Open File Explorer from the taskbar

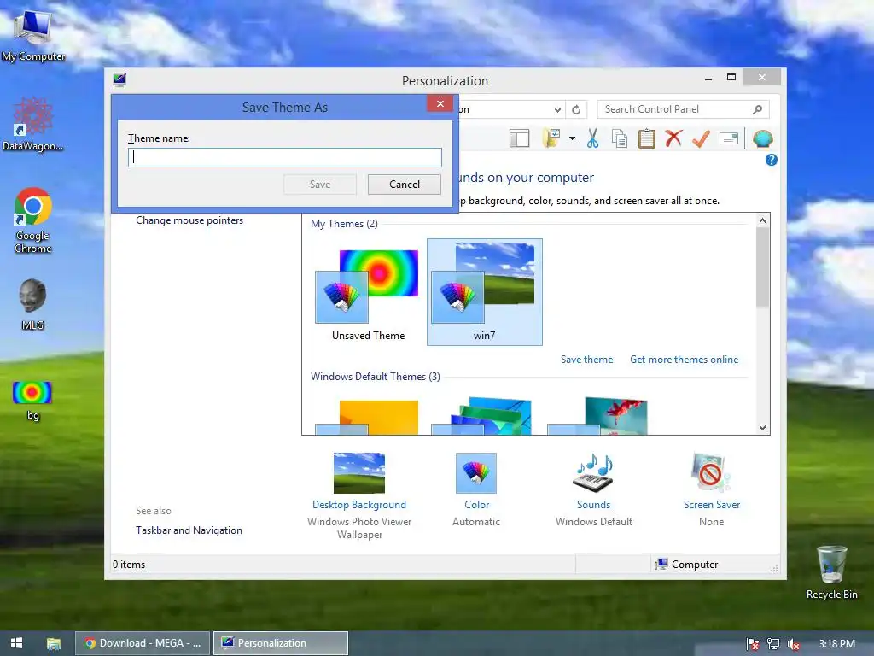tap(54, 643)
